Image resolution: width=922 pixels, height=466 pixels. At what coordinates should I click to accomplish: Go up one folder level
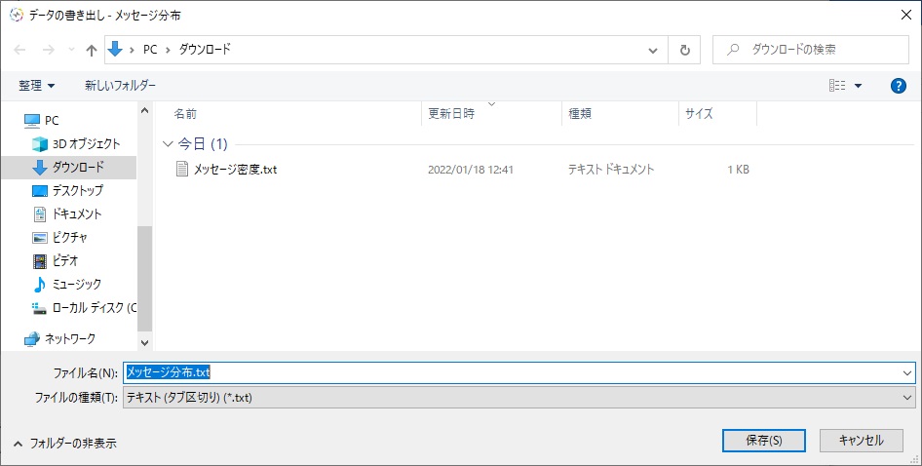pos(92,50)
